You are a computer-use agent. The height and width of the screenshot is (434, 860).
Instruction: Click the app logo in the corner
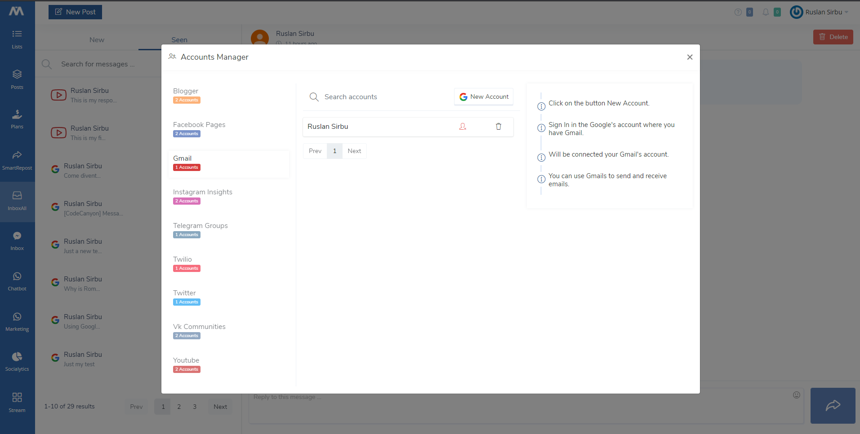click(17, 11)
